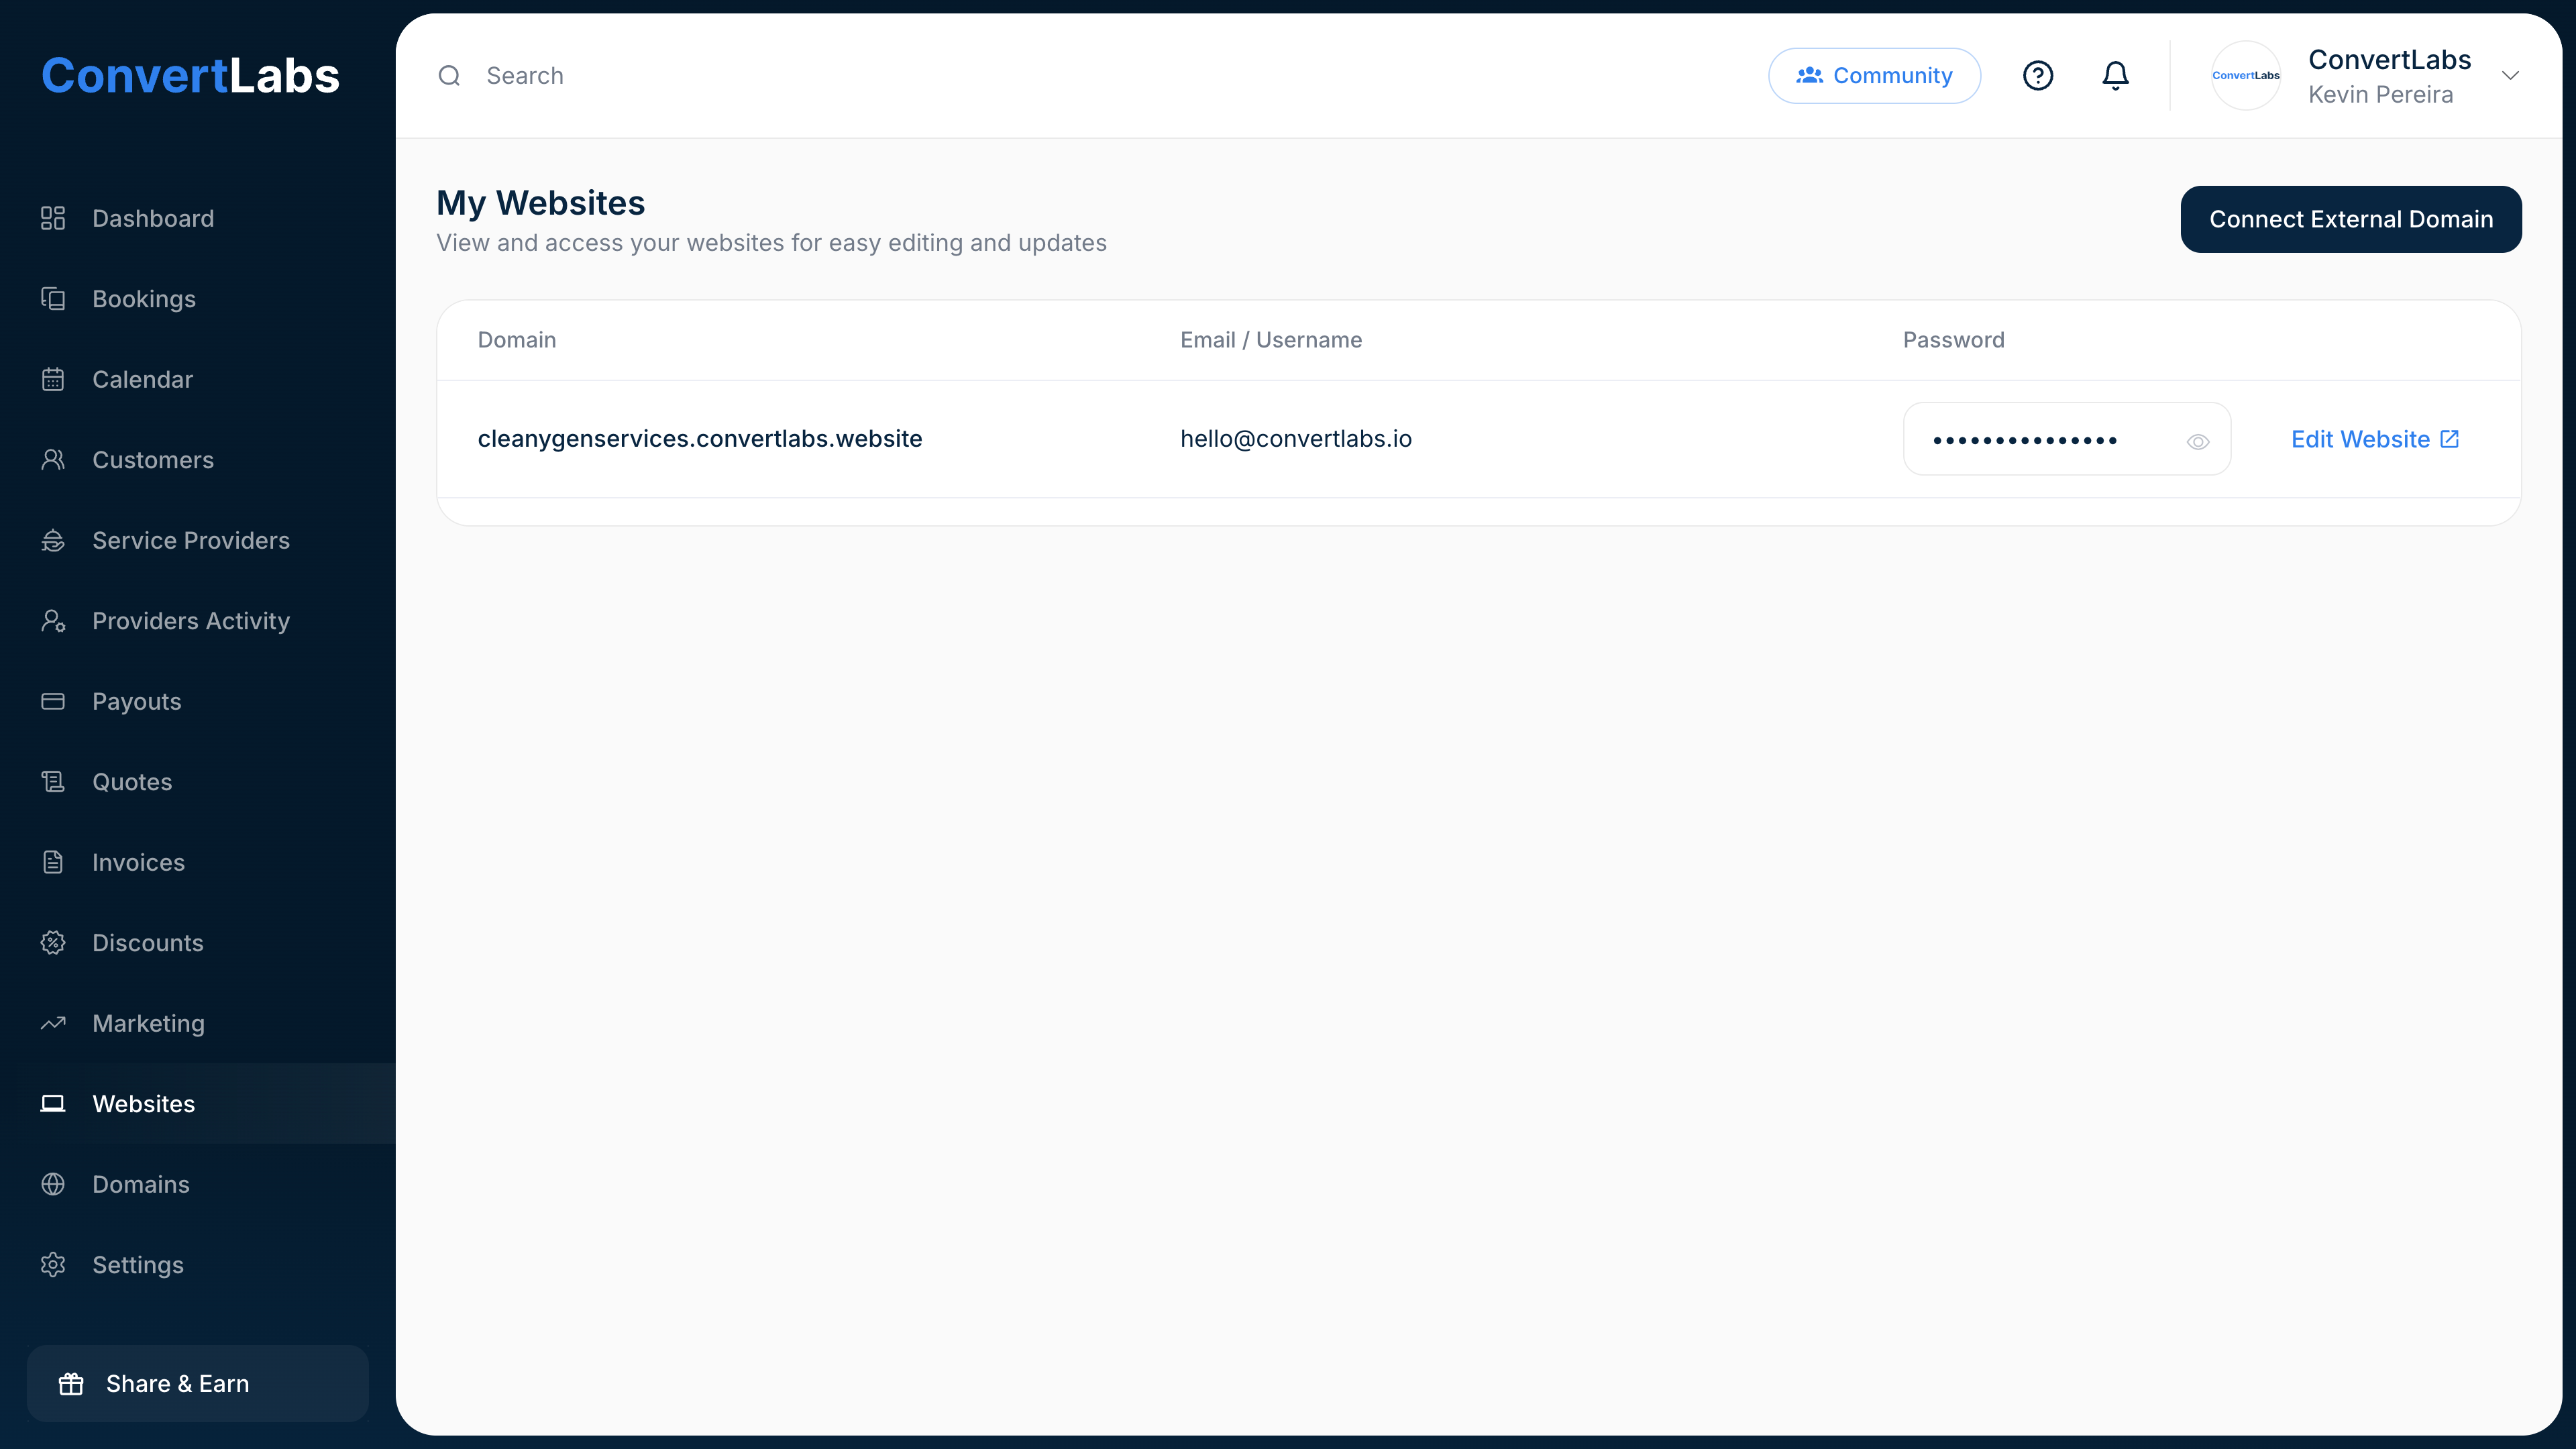Screen dimensions: 2576x1449
Task: Click the Discounts badge icon
Action: coord(53,942)
